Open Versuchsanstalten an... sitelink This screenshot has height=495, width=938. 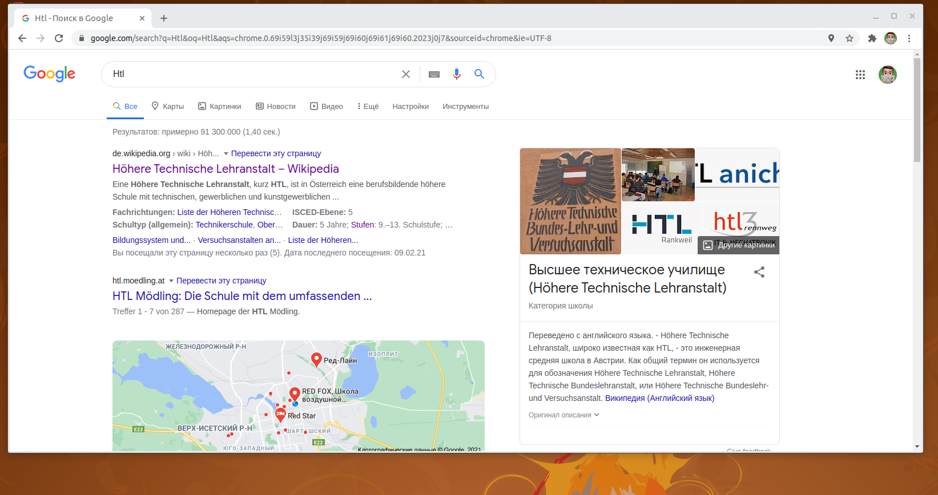tap(239, 240)
